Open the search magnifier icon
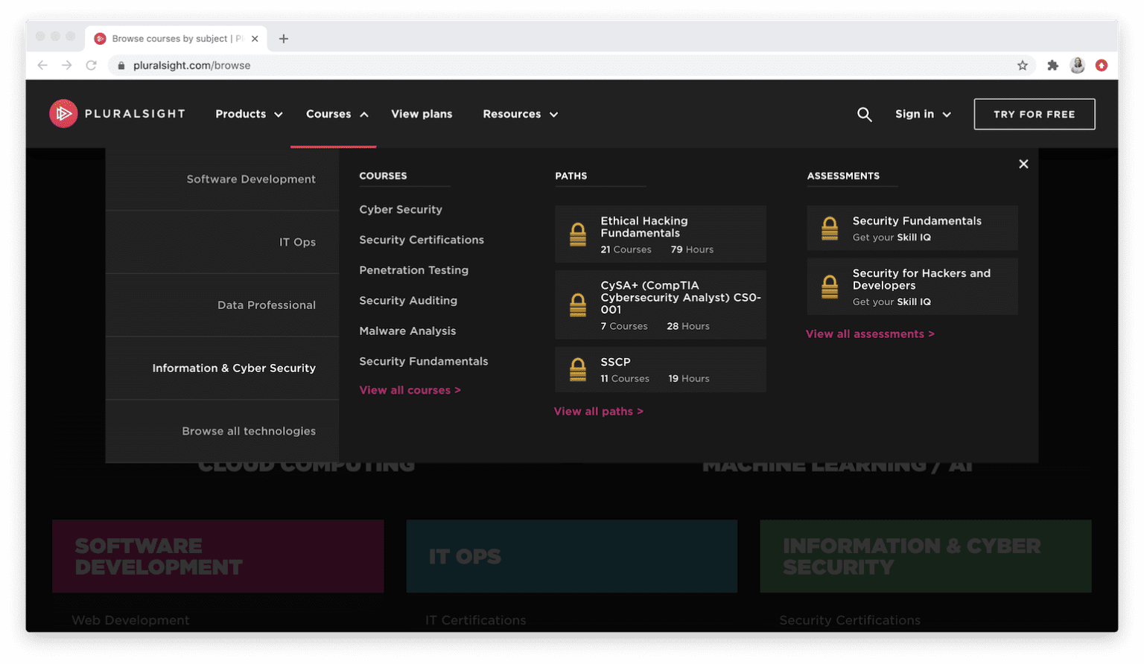This screenshot has width=1144, height=664. click(x=864, y=114)
